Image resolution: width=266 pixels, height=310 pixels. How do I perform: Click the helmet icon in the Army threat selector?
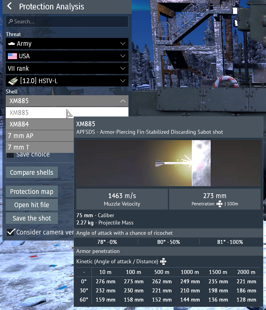11,43
